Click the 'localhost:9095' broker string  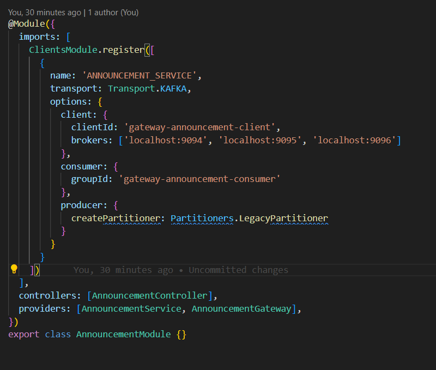tap(260, 140)
